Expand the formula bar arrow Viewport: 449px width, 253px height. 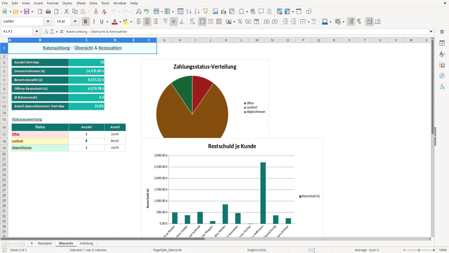[x=431, y=32]
